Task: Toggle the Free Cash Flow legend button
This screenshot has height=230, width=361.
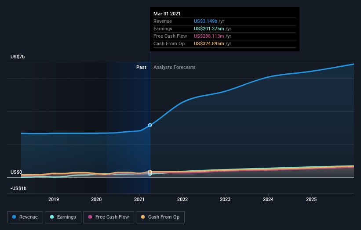Action: tap(109, 217)
